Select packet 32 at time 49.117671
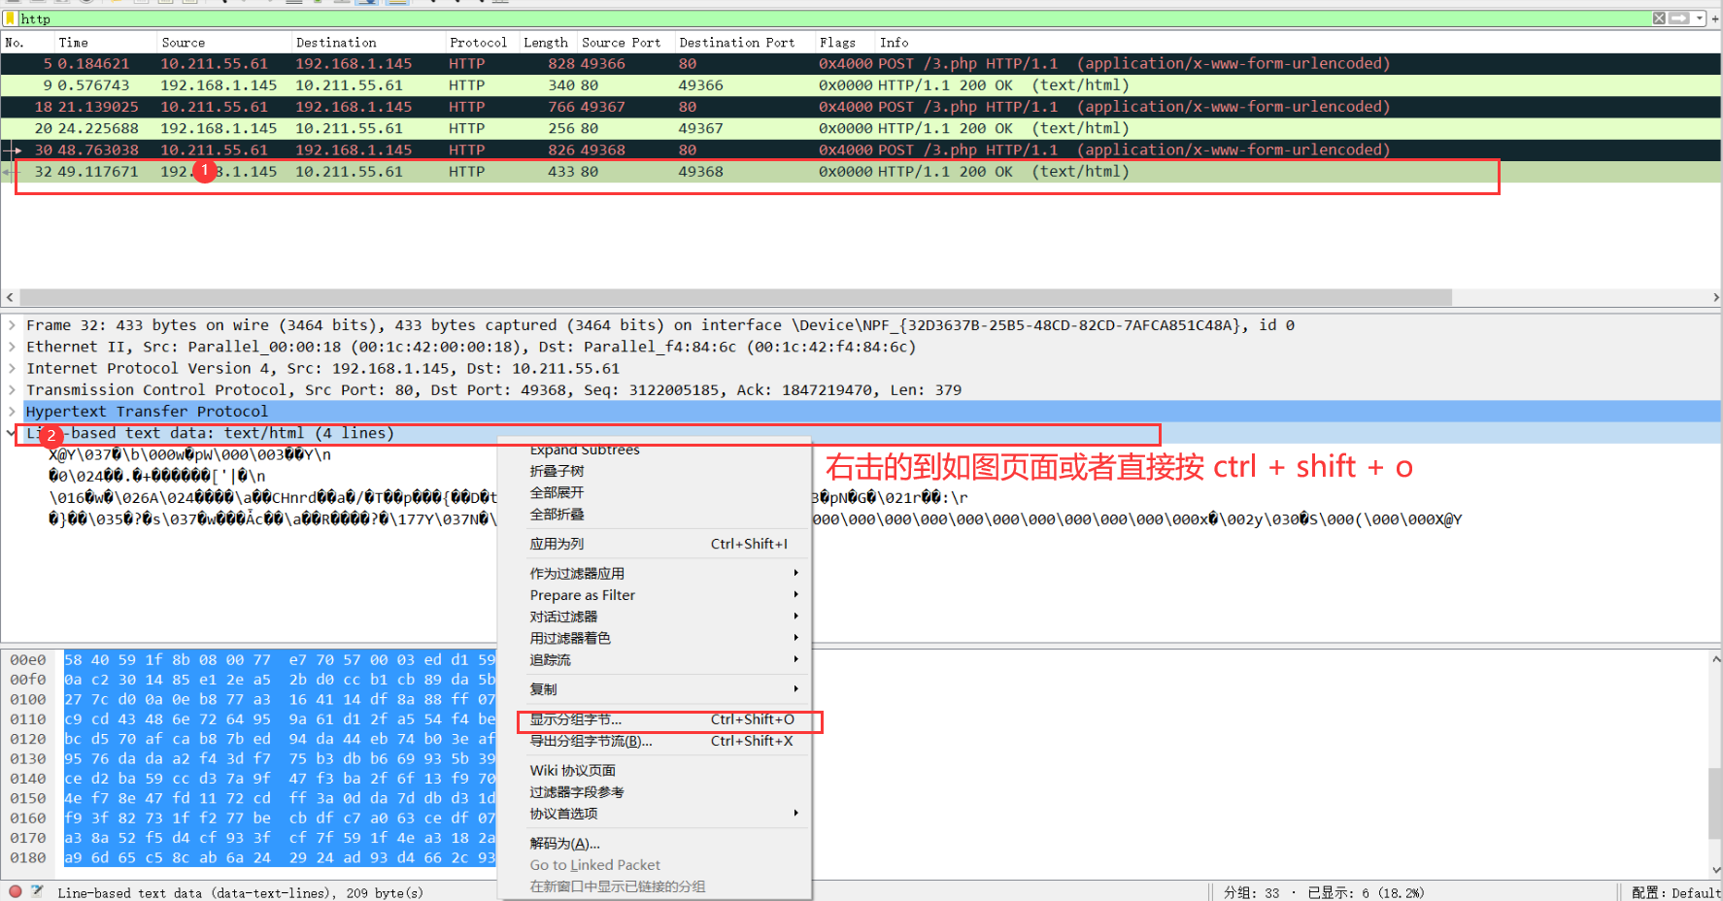Viewport: 1723px width, 901px height. pos(861,171)
